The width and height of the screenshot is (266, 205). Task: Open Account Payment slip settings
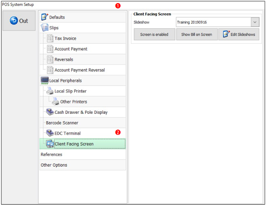click(83, 49)
